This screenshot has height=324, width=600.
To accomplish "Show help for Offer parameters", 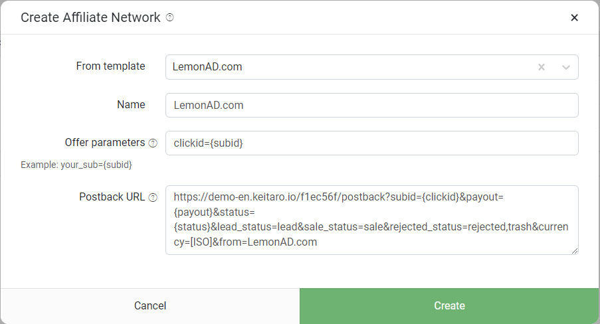I will click(x=153, y=143).
